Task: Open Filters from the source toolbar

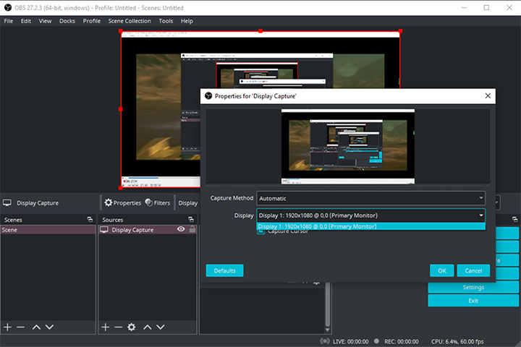Action: tap(158, 203)
